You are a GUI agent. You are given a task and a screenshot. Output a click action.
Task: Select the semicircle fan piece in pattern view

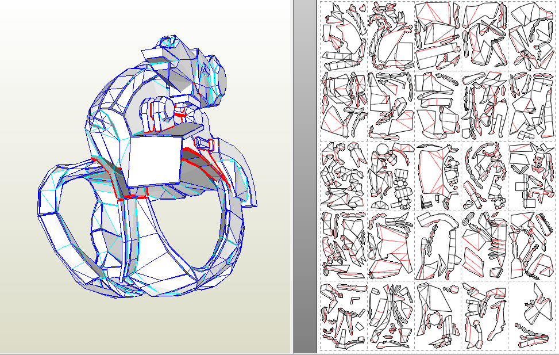pyautogui.click(x=381, y=205)
